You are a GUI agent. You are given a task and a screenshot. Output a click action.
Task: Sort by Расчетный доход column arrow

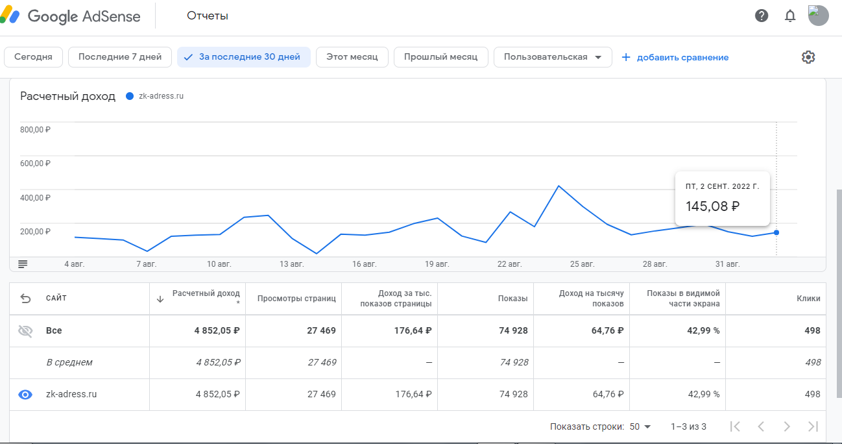[x=160, y=299]
